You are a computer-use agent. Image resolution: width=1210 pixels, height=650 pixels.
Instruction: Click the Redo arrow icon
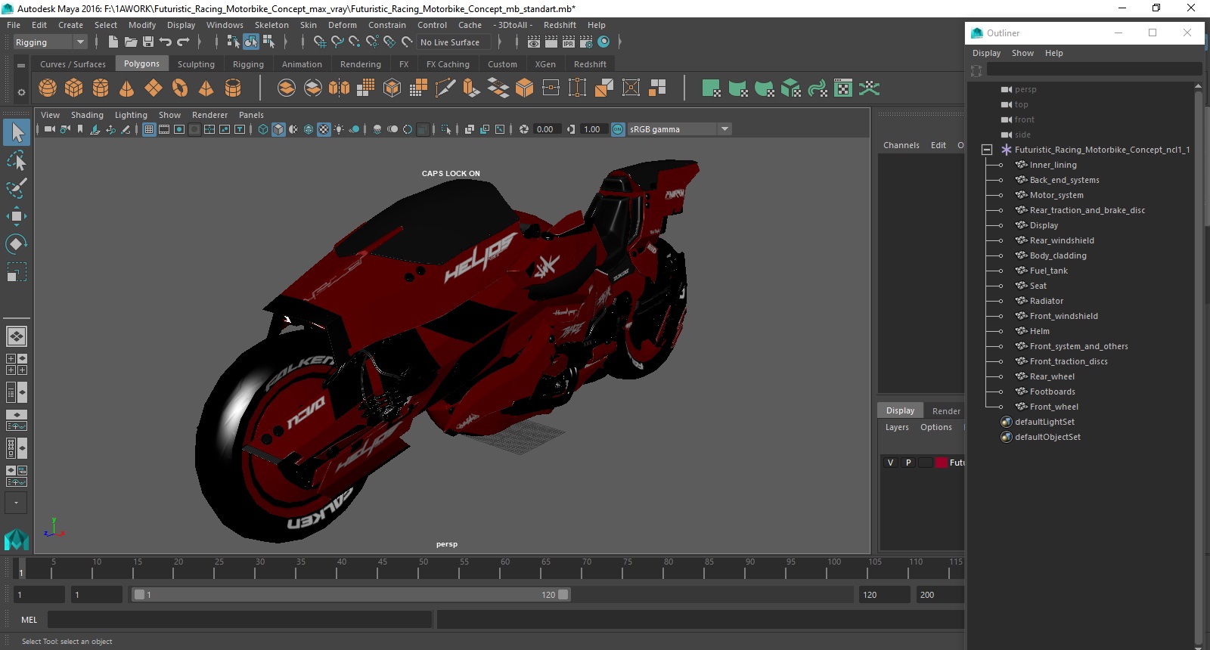183,42
